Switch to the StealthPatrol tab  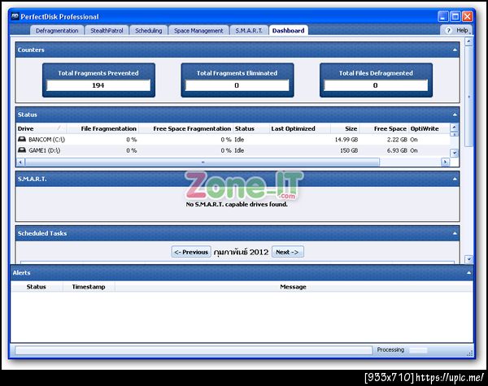pyautogui.click(x=107, y=31)
